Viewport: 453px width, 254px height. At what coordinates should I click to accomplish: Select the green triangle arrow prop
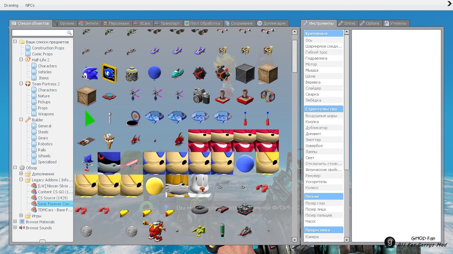point(90,118)
